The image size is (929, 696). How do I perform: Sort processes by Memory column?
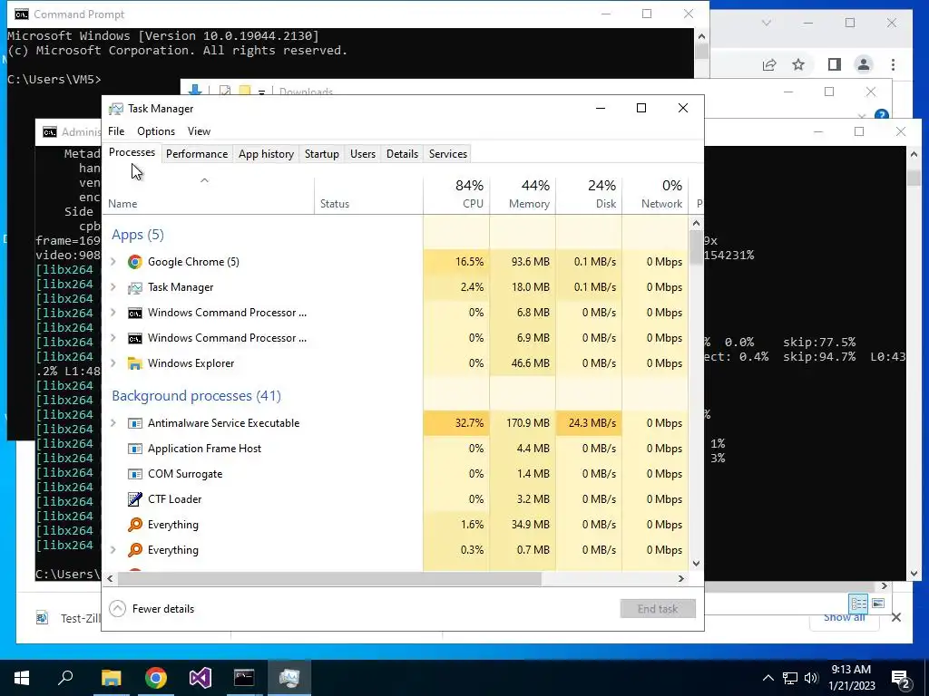523,195
